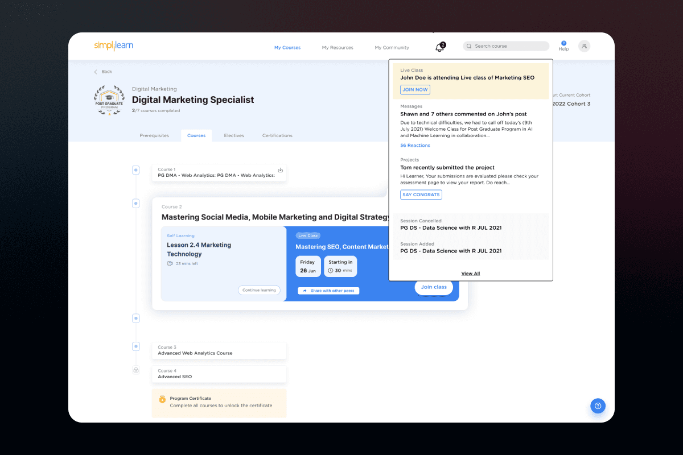Click the Program Certificate medal icon
683x455 pixels.
click(162, 399)
